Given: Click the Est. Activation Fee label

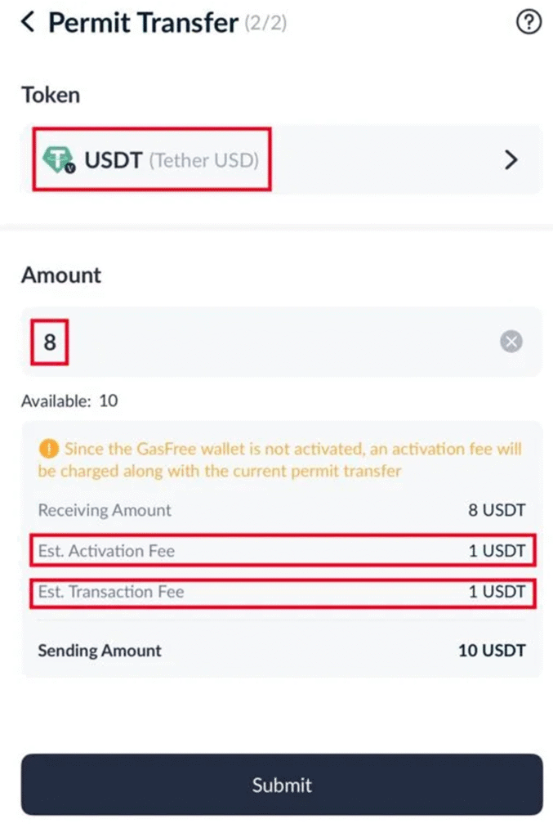Looking at the screenshot, I should click(x=106, y=551).
